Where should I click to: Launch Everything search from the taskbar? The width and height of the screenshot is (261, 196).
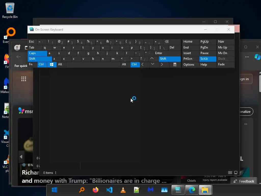[82, 190]
